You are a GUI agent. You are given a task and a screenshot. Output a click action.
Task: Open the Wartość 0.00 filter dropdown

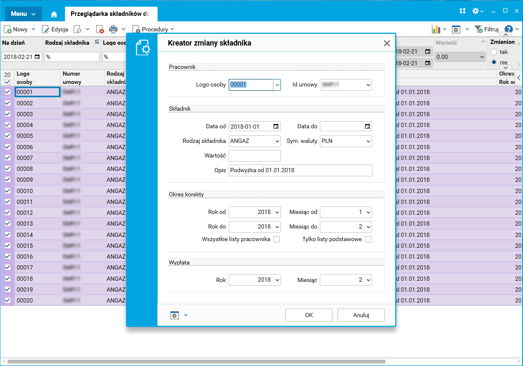pyautogui.click(x=482, y=57)
